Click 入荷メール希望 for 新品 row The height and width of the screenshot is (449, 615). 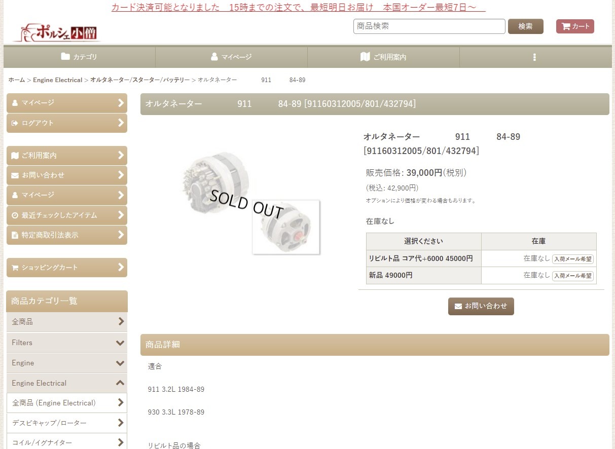tap(572, 276)
